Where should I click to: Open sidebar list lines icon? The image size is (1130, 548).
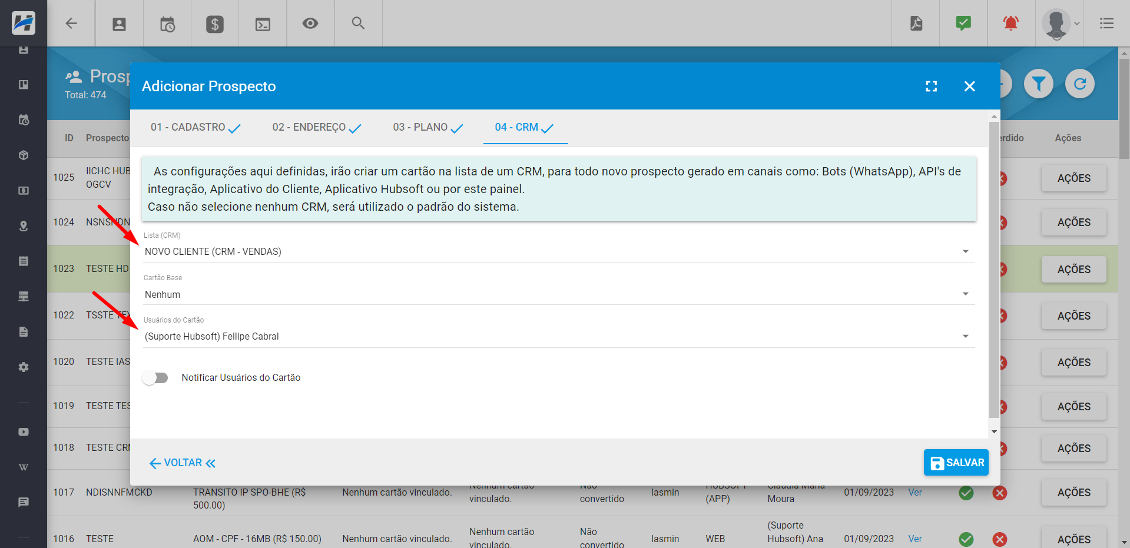pyautogui.click(x=24, y=261)
